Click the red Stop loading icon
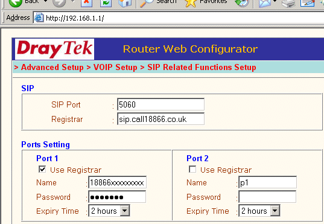Viewport: 324px width, 224px height. (86, 2)
